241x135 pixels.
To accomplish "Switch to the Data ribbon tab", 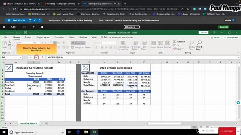I will [x=72, y=37].
